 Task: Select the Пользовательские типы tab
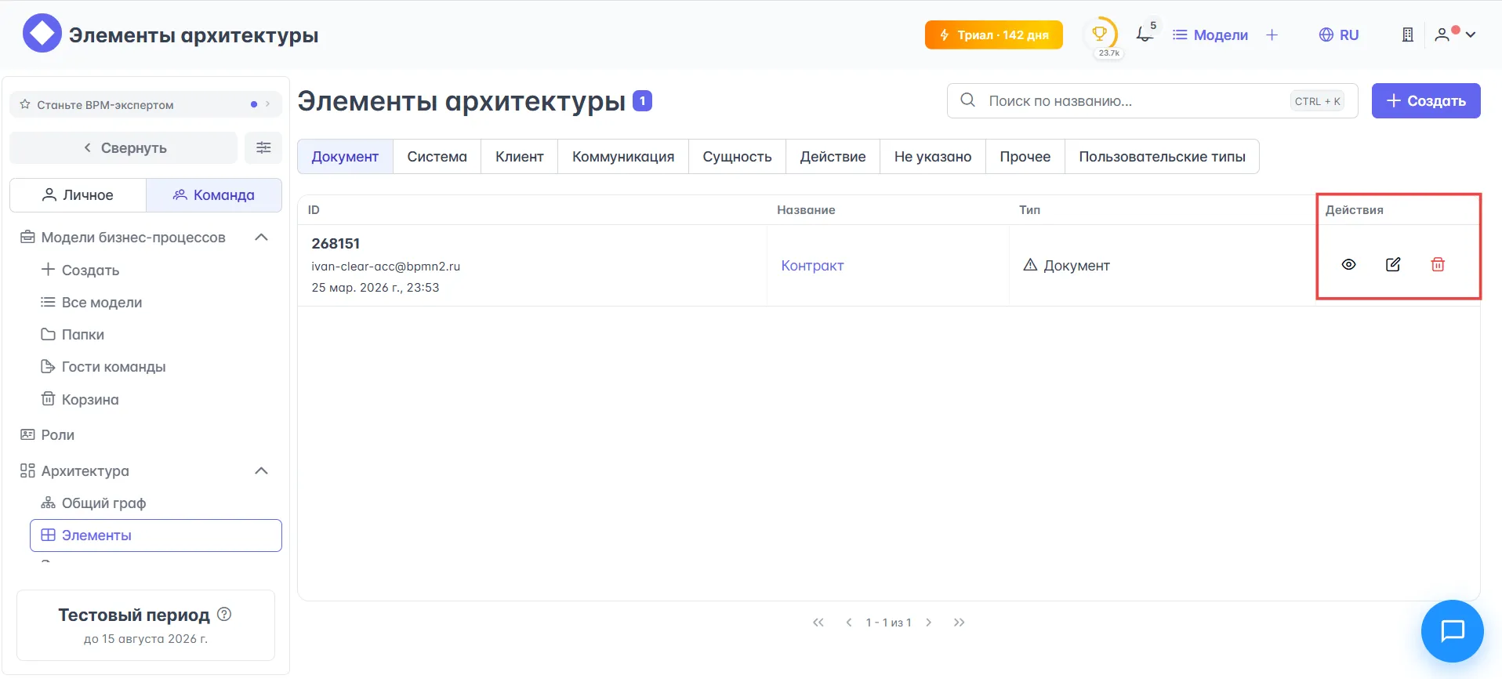(1162, 157)
